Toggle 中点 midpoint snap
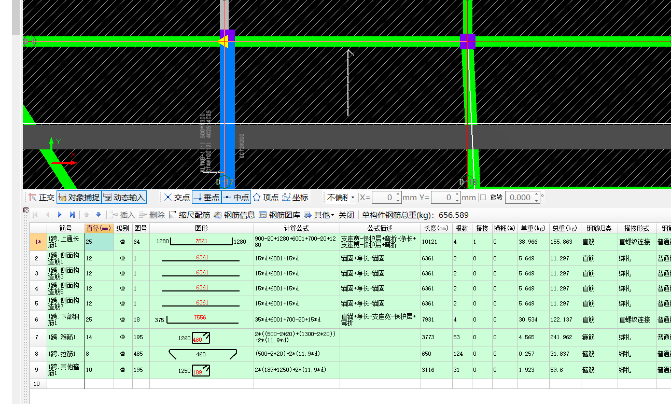 tap(236, 198)
